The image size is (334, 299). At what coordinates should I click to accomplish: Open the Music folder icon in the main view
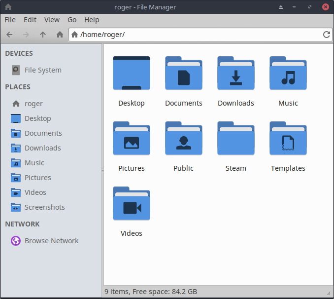pos(288,73)
